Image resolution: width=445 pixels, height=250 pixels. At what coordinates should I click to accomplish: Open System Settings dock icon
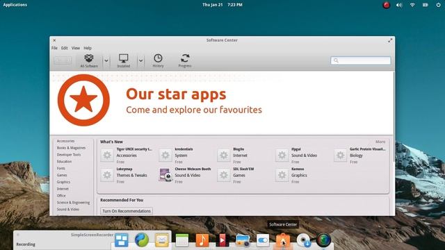click(x=263, y=240)
